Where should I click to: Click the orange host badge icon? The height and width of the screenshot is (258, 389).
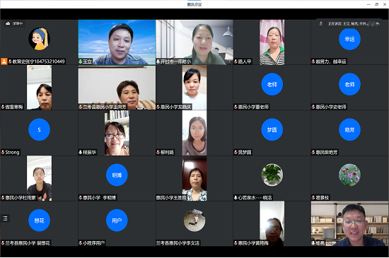tap(4, 61)
